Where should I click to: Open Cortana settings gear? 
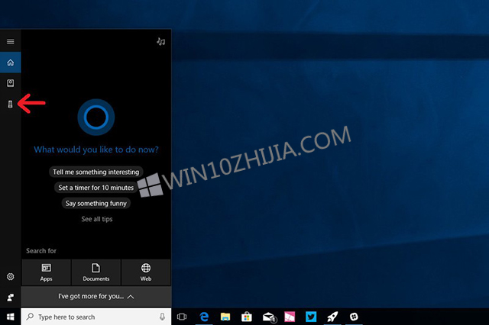(10, 276)
